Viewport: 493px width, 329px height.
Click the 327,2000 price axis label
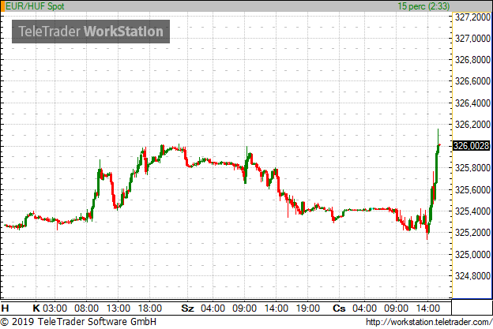click(x=472, y=17)
